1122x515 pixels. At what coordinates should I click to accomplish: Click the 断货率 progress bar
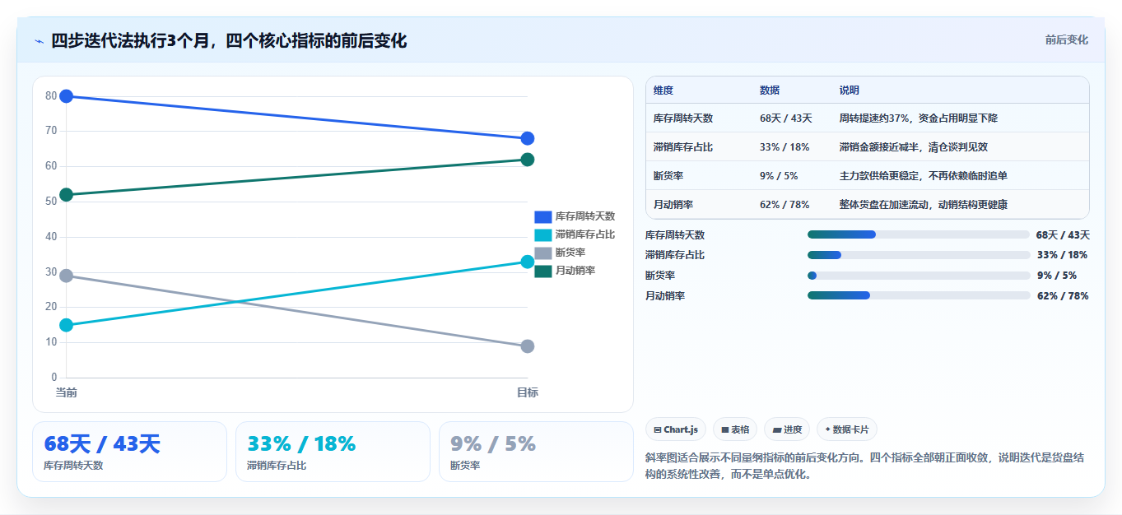tap(919, 276)
